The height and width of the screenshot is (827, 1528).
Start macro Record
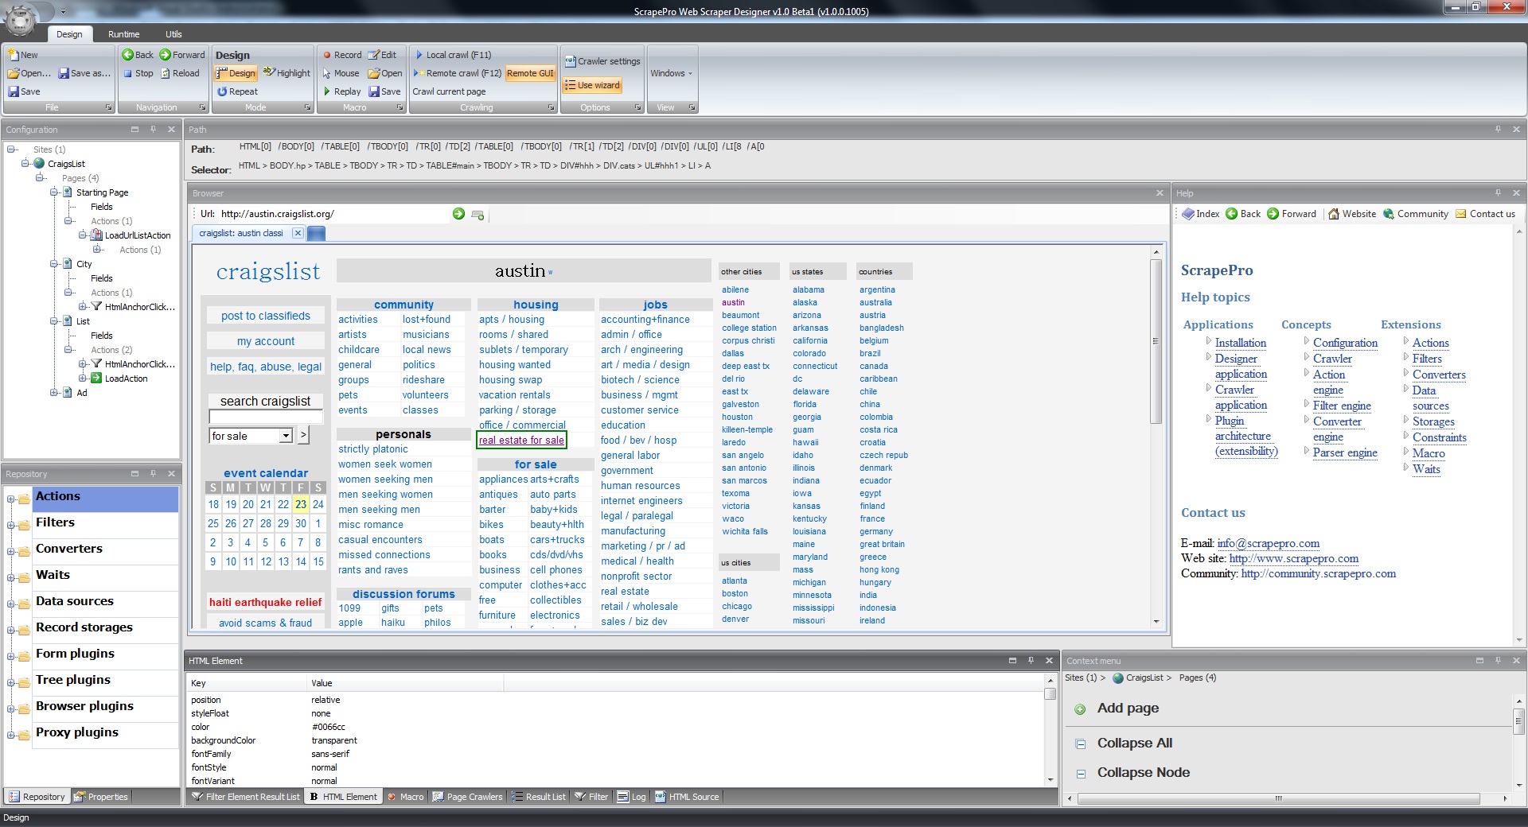(342, 55)
